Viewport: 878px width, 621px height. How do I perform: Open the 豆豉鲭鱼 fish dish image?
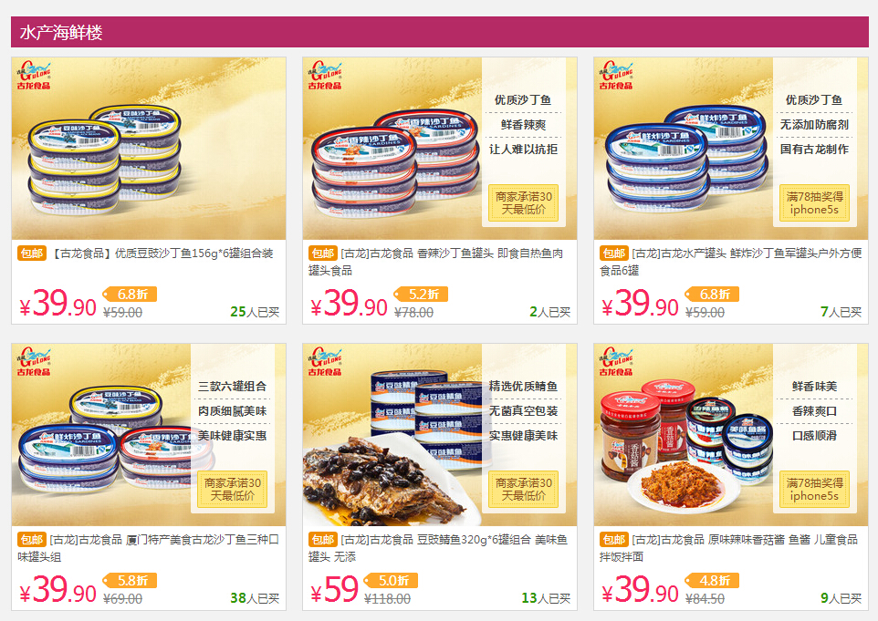(440, 435)
